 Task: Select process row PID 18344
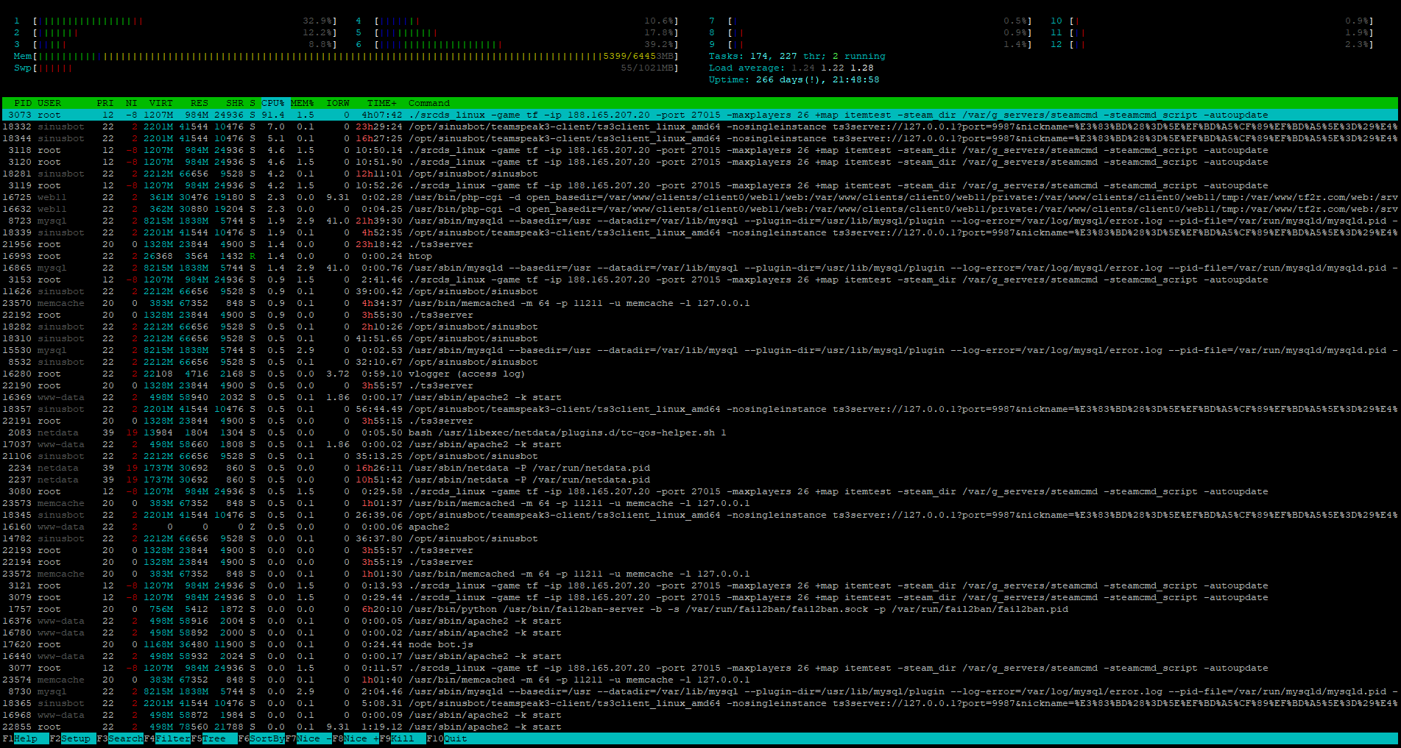pos(700,138)
